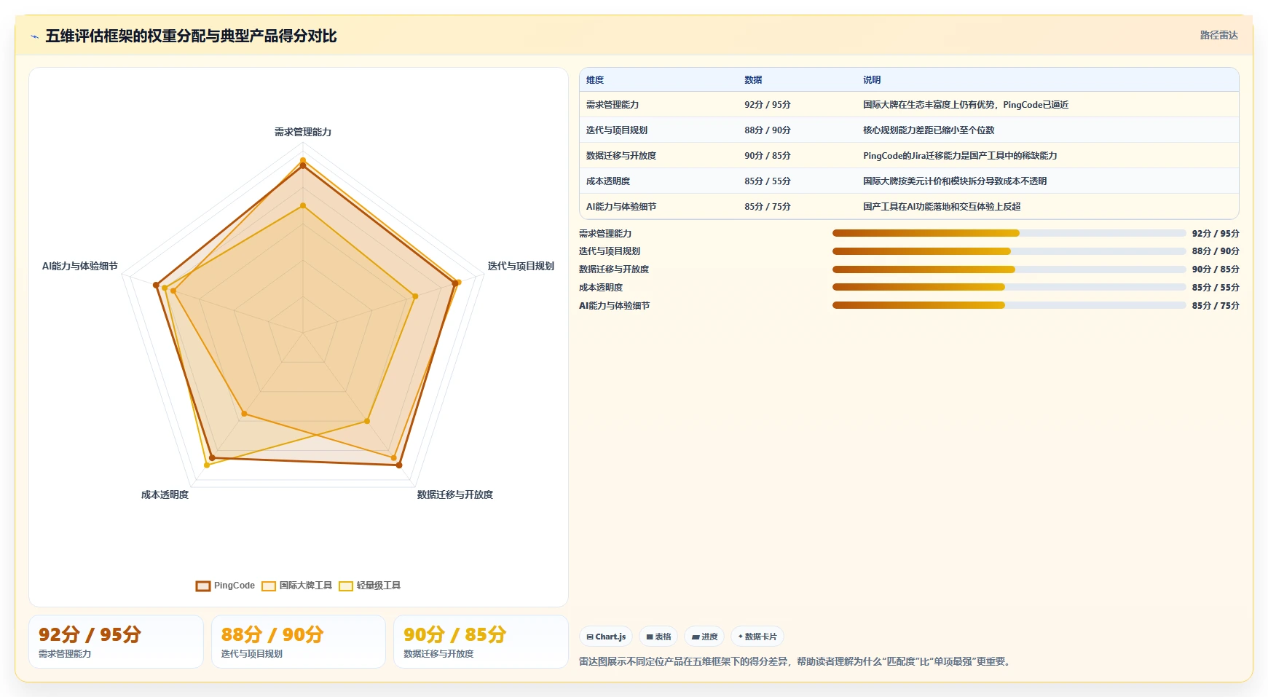The height and width of the screenshot is (697, 1268).
Task: Click the 迭代与项目规划 progress bar
Action: [x=1009, y=251]
